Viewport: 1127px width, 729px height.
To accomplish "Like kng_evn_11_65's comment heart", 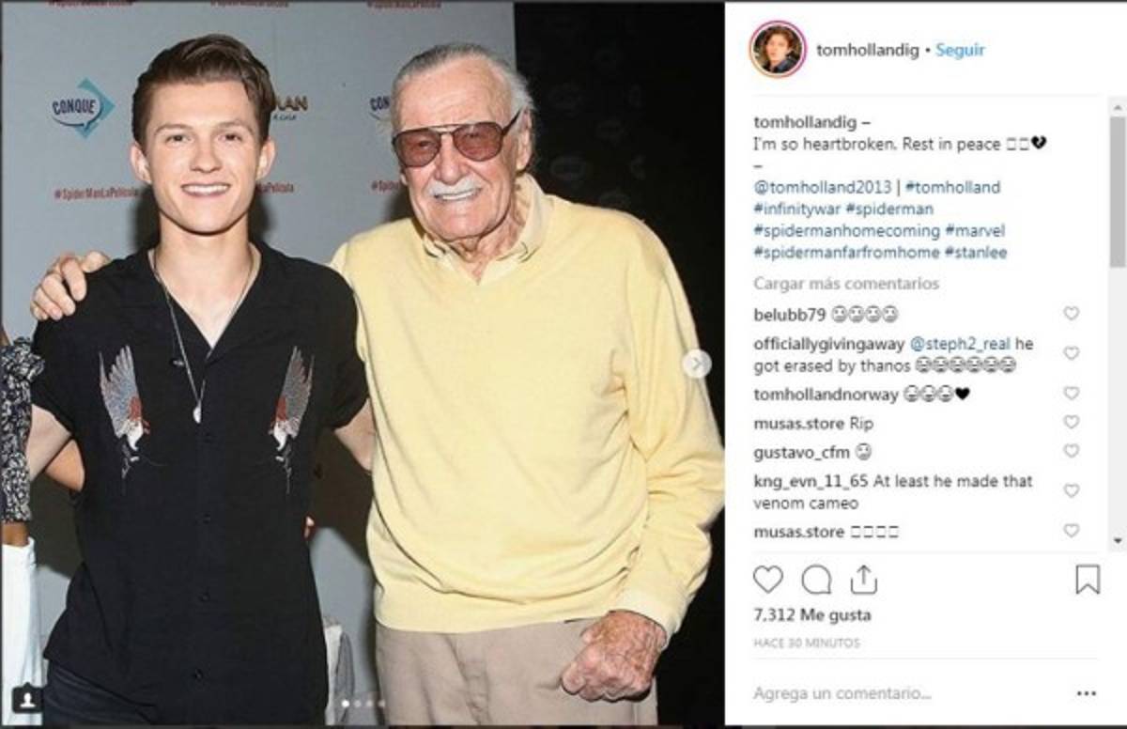I will pyautogui.click(x=1071, y=490).
